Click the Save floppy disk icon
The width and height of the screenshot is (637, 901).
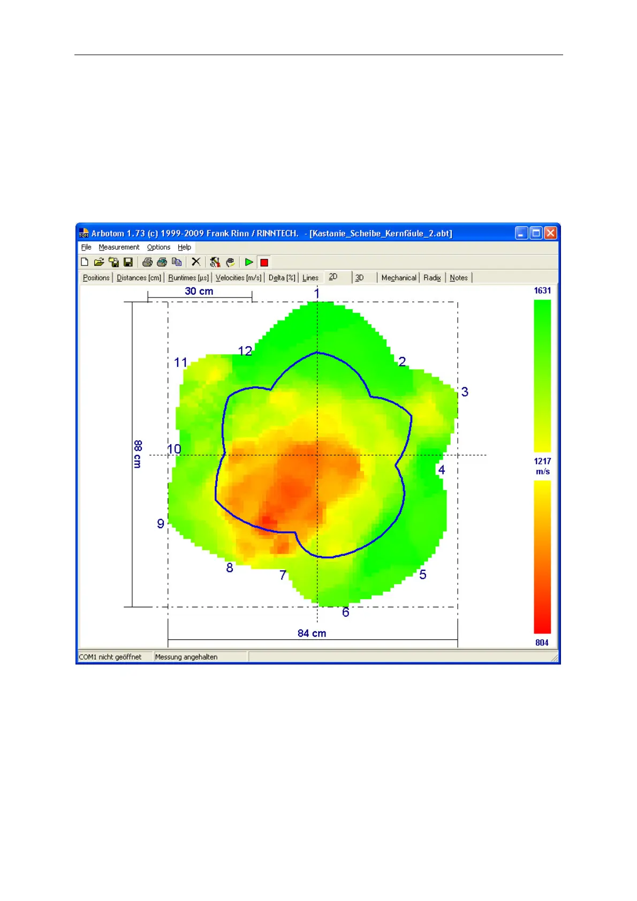(128, 262)
